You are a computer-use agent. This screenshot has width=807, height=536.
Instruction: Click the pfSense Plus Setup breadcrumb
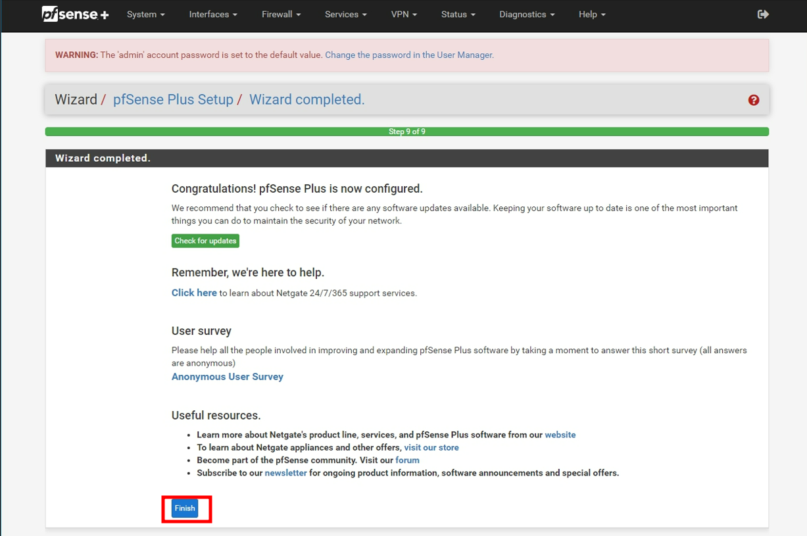[173, 100]
